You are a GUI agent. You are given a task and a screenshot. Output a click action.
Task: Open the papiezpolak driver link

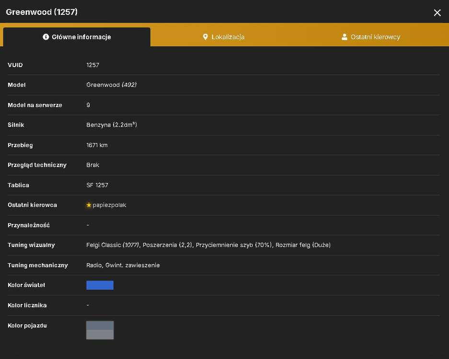[109, 205]
